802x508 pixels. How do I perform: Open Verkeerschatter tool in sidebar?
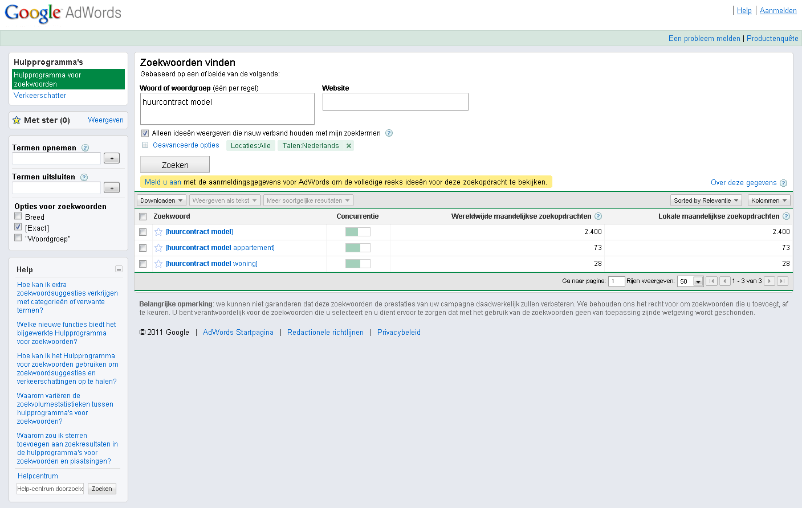pyautogui.click(x=40, y=96)
